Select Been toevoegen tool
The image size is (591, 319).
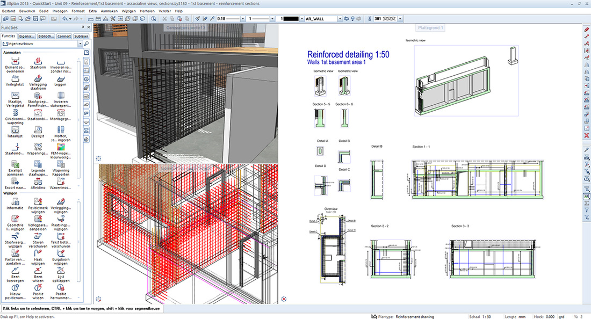click(15, 274)
